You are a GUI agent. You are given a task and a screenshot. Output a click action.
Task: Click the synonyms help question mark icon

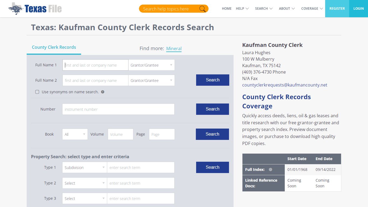(x=103, y=92)
